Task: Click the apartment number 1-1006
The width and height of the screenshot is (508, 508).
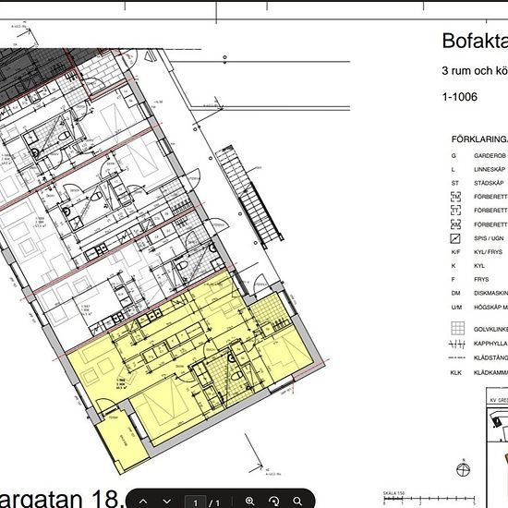Action: (460, 97)
